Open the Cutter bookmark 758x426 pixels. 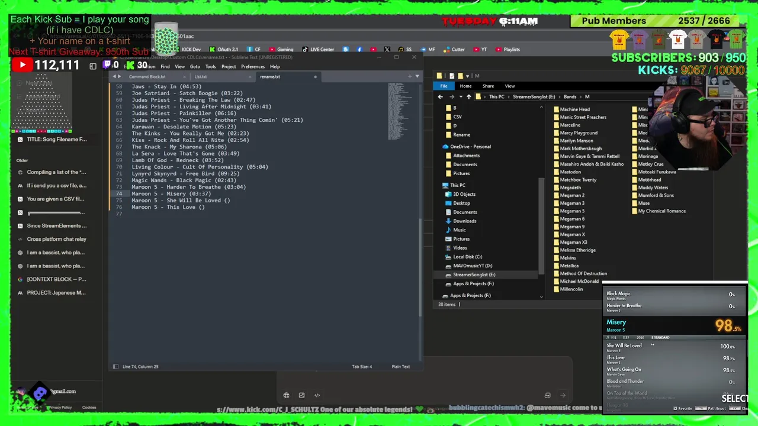pyautogui.click(x=454, y=50)
